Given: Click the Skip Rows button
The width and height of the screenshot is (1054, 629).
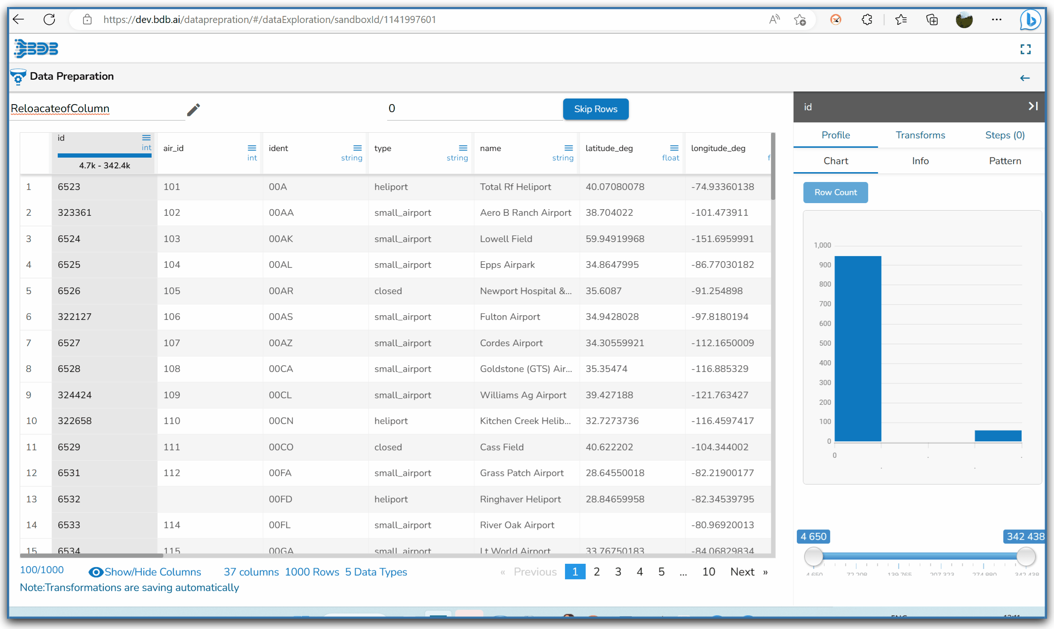Looking at the screenshot, I should click(595, 109).
